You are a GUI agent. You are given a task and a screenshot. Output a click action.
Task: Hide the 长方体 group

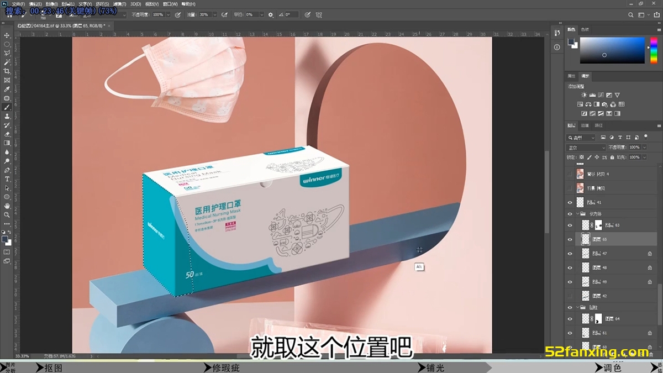(570, 213)
